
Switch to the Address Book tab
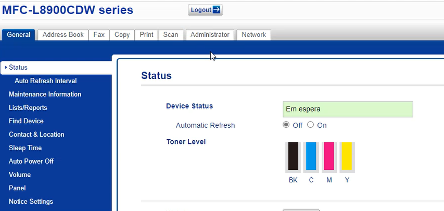pyautogui.click(x=63, y=35)
